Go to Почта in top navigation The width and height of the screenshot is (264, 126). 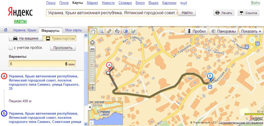(x=64, y=3)
